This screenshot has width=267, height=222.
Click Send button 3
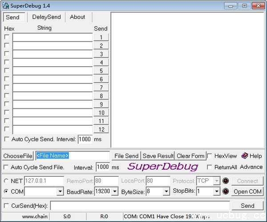coord(101,54)
